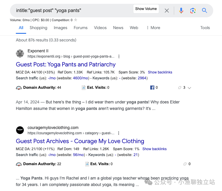Click the 'couragemyloveclothing.com' site name
The image size is (222, 191).
point(53,128)
